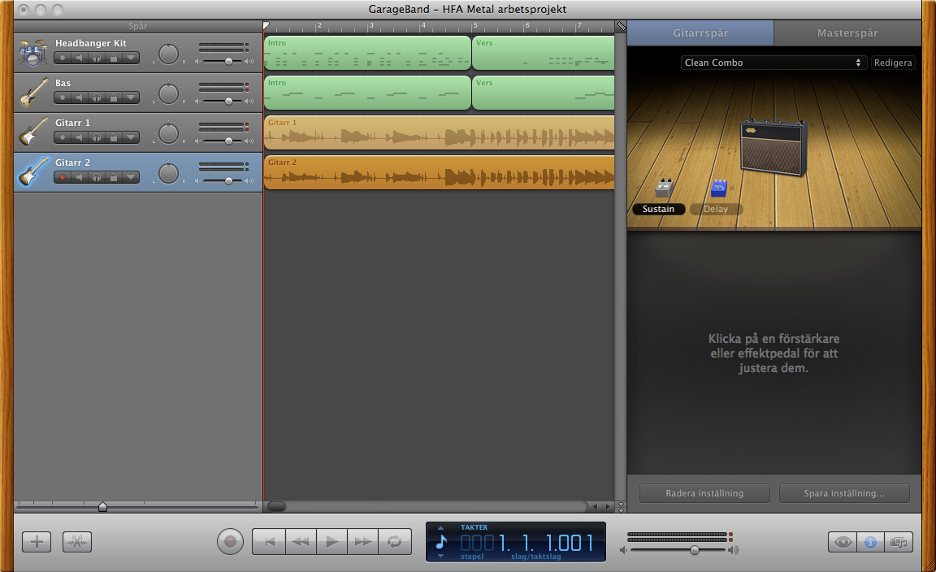The height and width of the screenshot is (572, 936).
Task: Click the Headbanger Kit pan knob
Action: (x=168, y=54)
